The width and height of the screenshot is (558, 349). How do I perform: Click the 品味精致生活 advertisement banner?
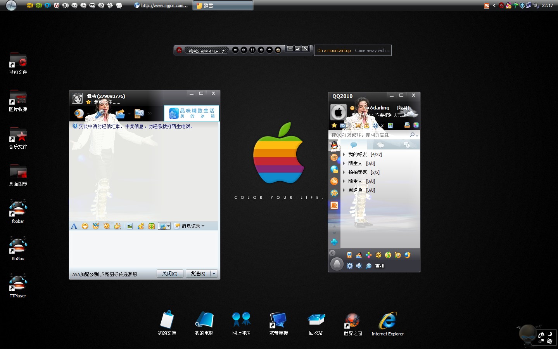[x=192, y=113]
